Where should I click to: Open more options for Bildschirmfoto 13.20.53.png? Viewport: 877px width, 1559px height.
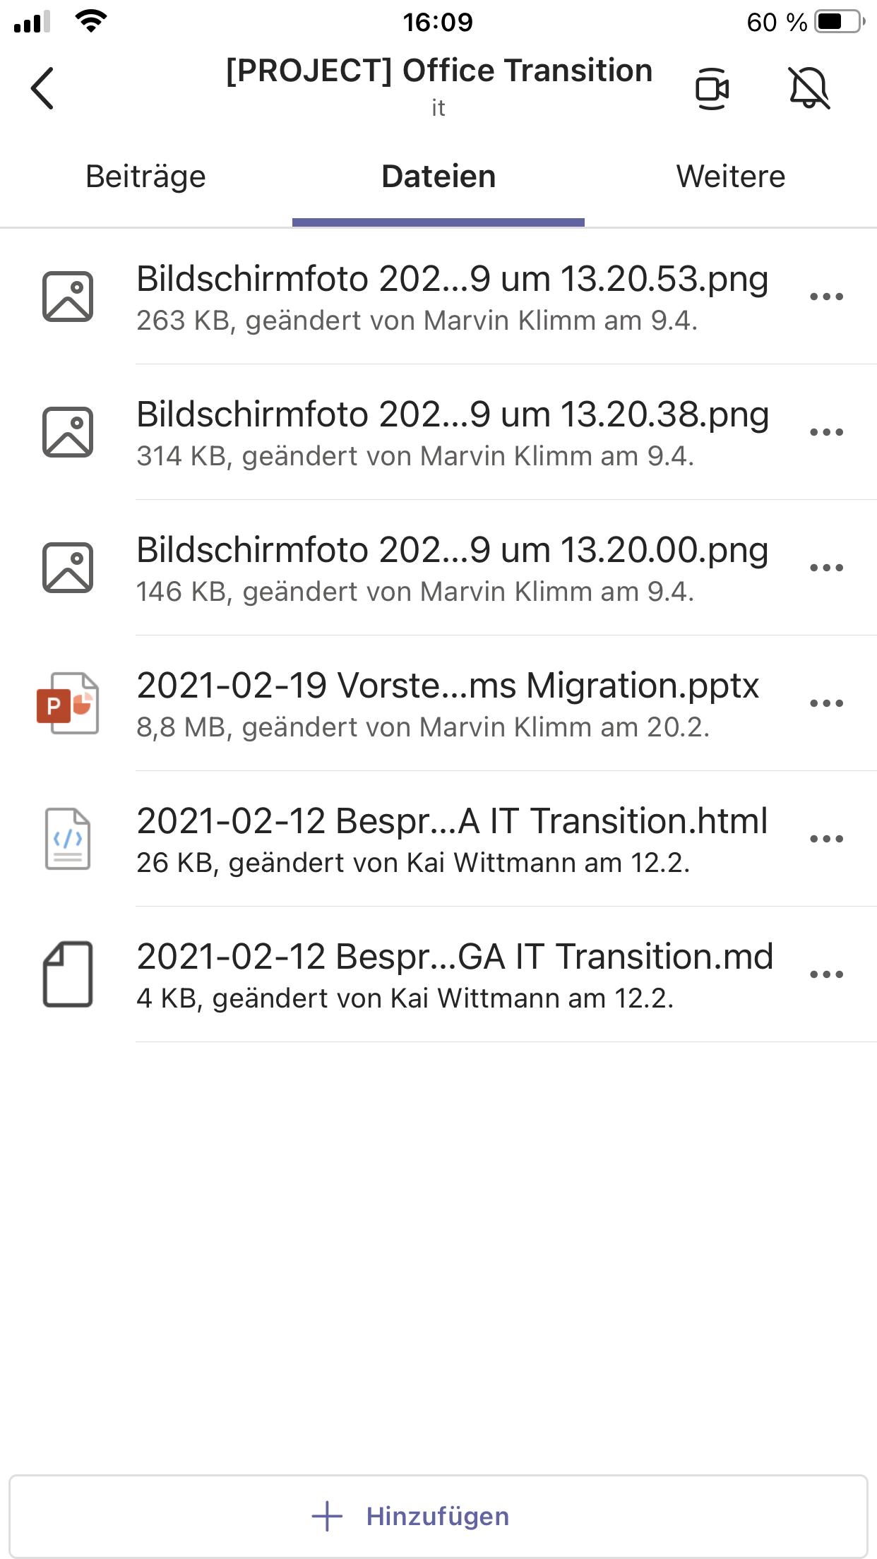point(828,297)
